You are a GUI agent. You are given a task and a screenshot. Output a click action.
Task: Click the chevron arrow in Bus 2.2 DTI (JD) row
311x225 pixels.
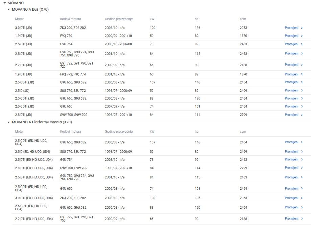click(302, 65)
